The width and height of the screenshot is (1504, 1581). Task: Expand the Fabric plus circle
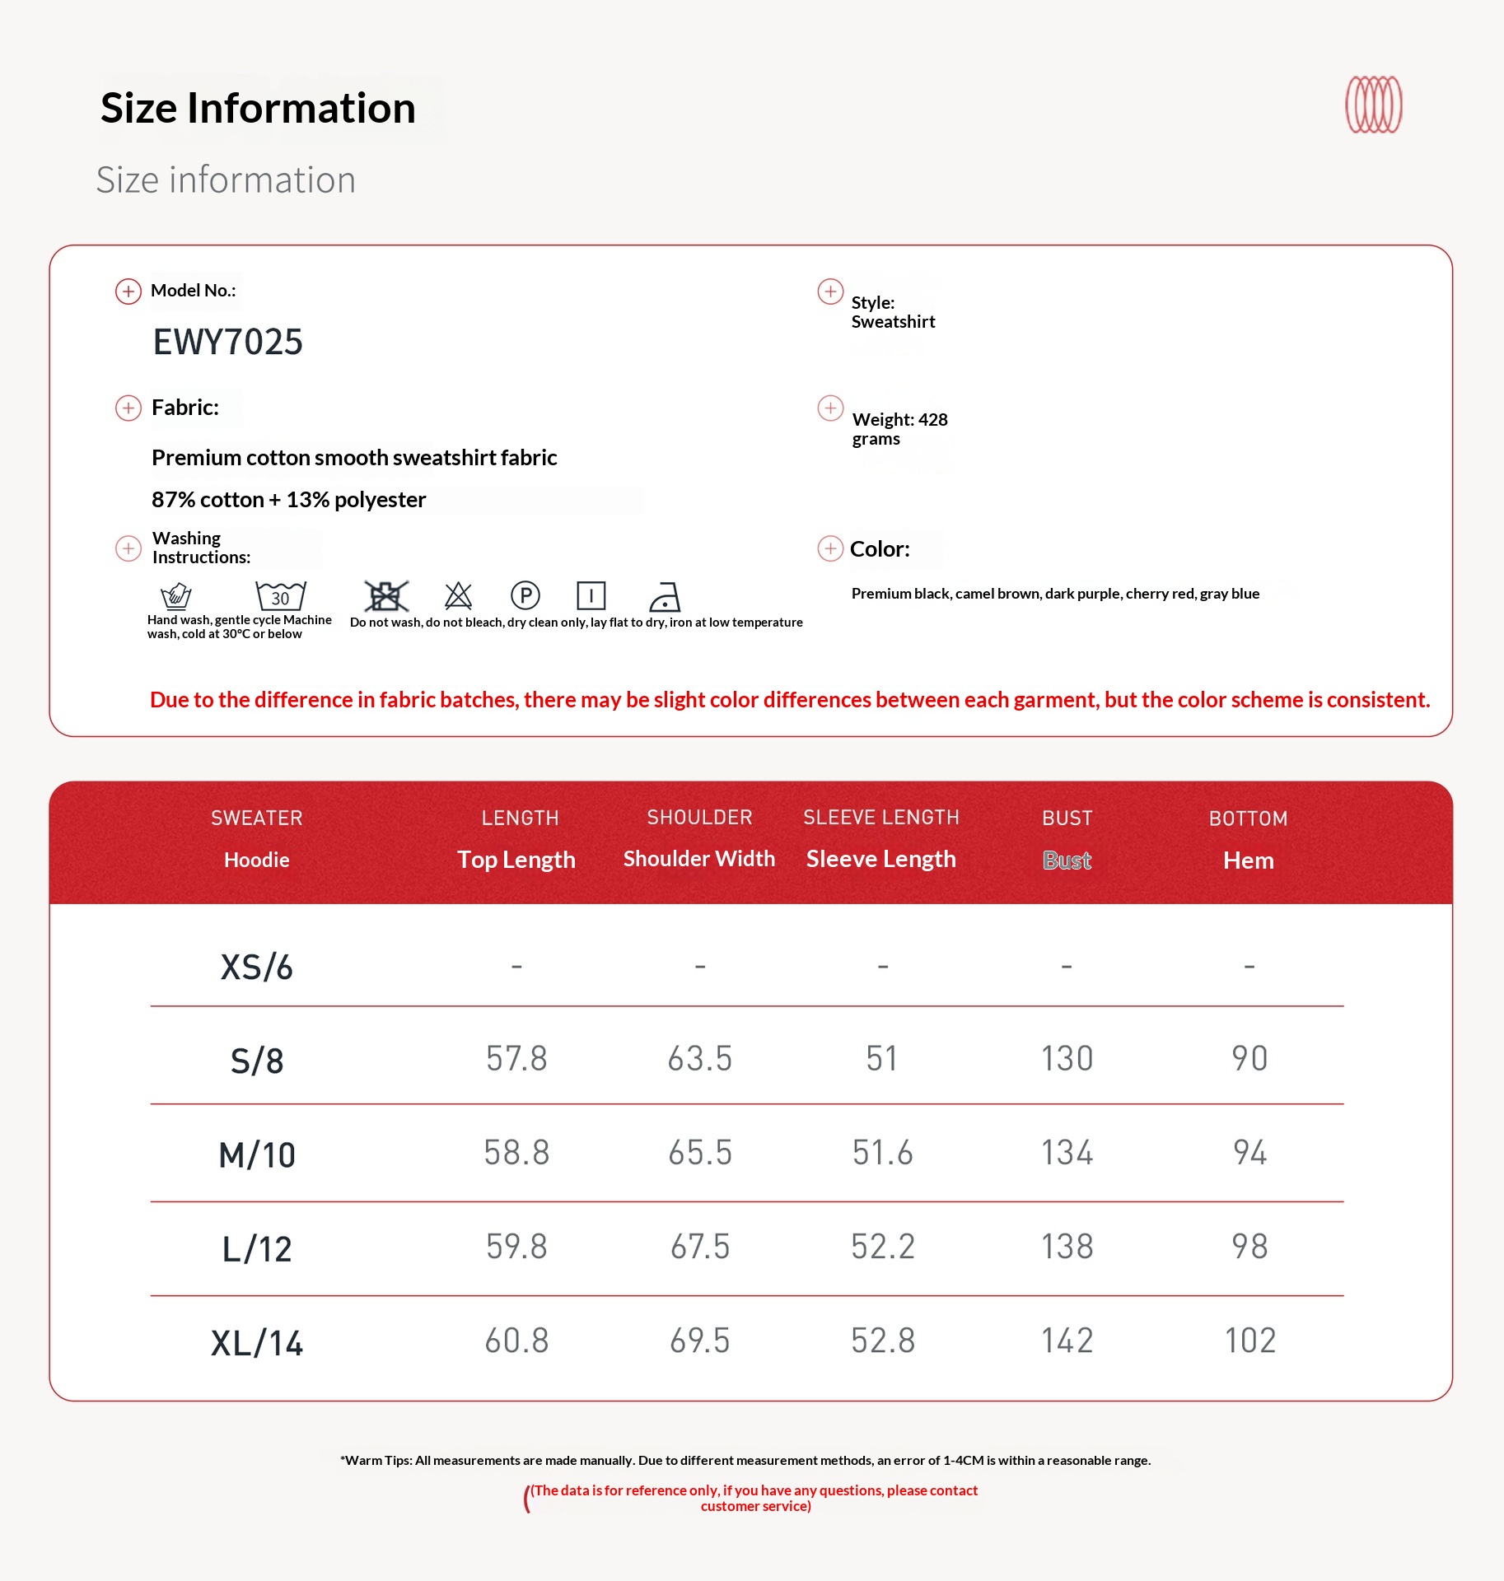[128, 408]
